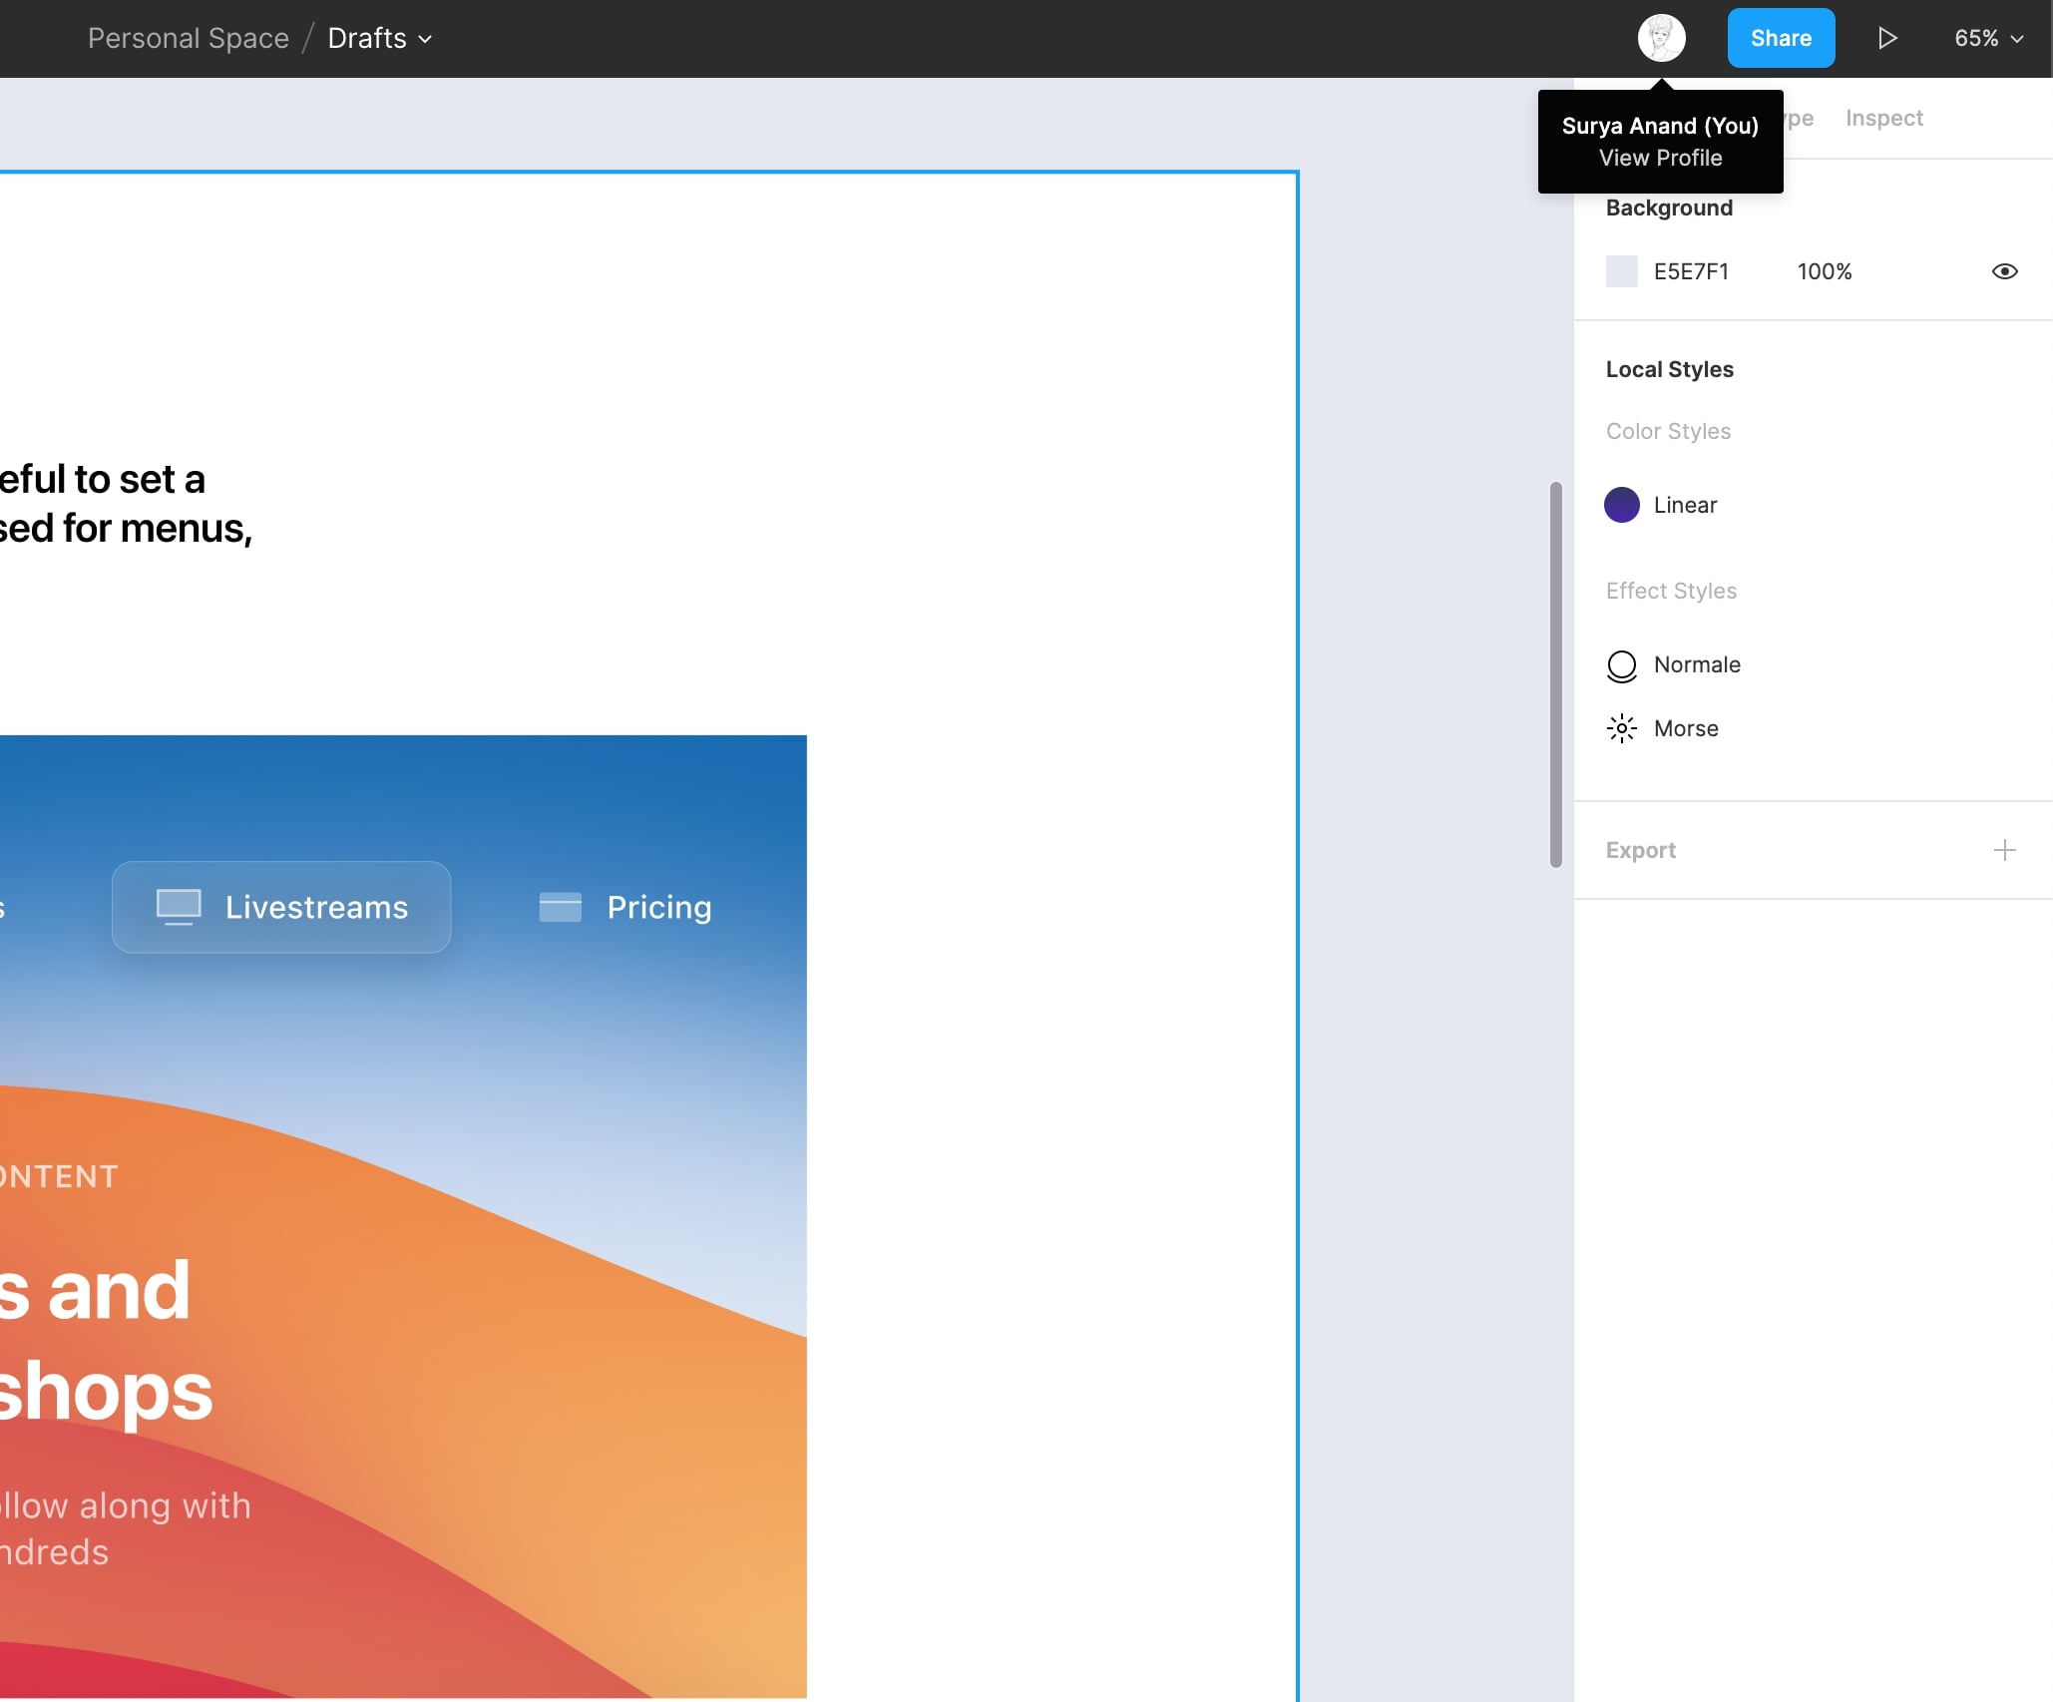Switch to the Inspect tab
Screen dimensions: 2053x1702
point(1883,118)
